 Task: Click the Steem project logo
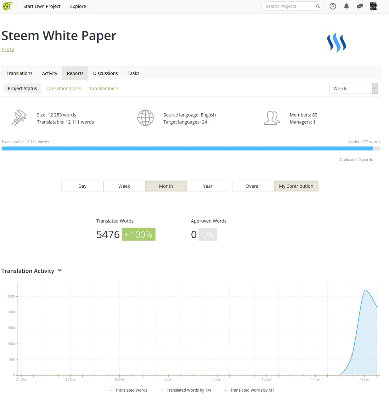tap(336, 43)
